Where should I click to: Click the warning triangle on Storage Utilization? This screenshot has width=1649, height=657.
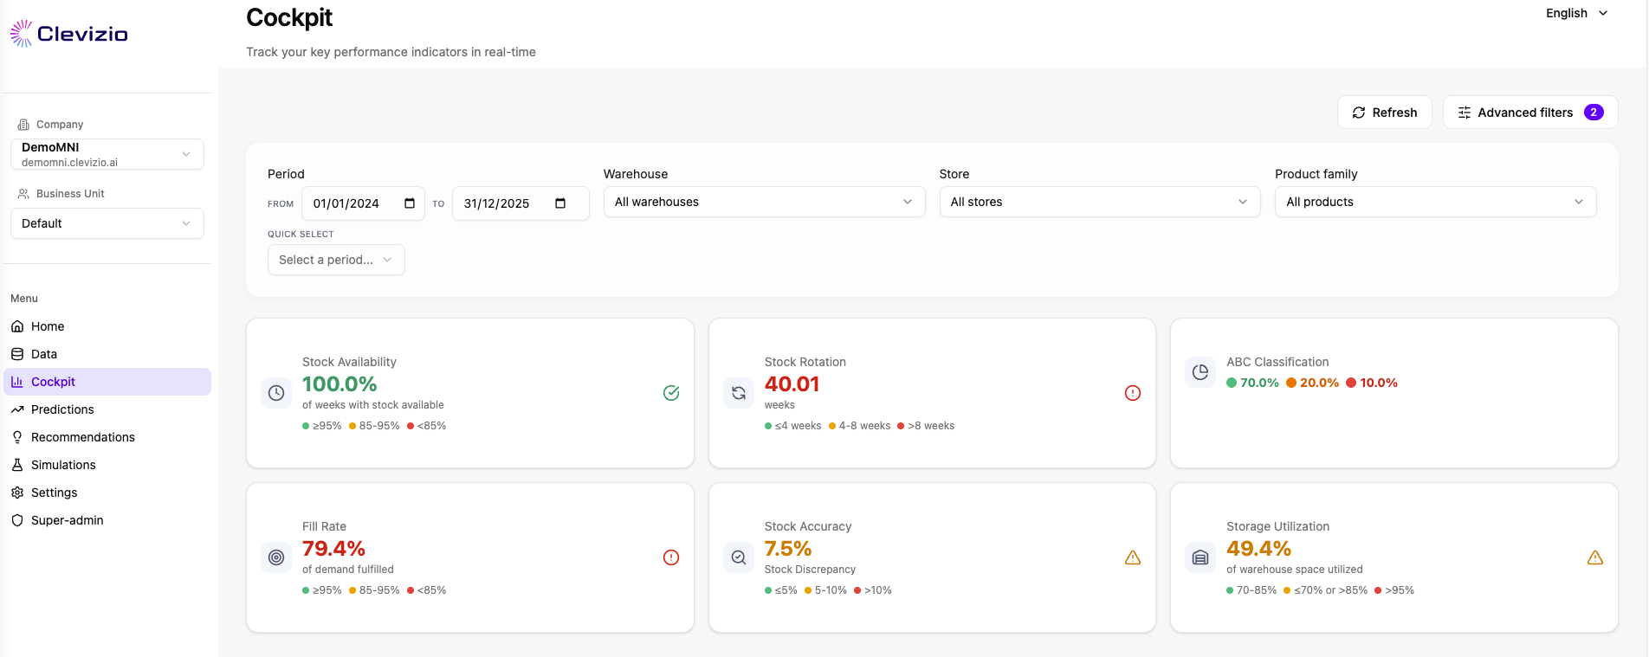pos(1594,557)
